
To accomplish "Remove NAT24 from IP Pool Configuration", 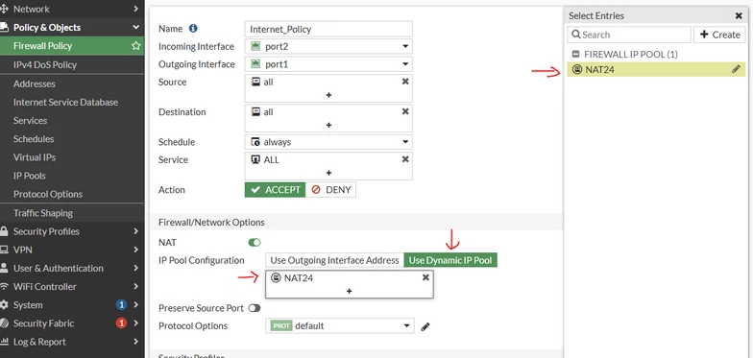I will click(425, 277).
